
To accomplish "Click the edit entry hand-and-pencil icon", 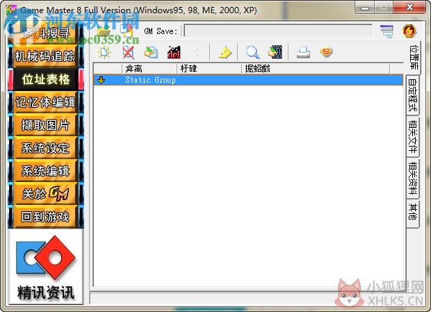I will pos(151,52).
